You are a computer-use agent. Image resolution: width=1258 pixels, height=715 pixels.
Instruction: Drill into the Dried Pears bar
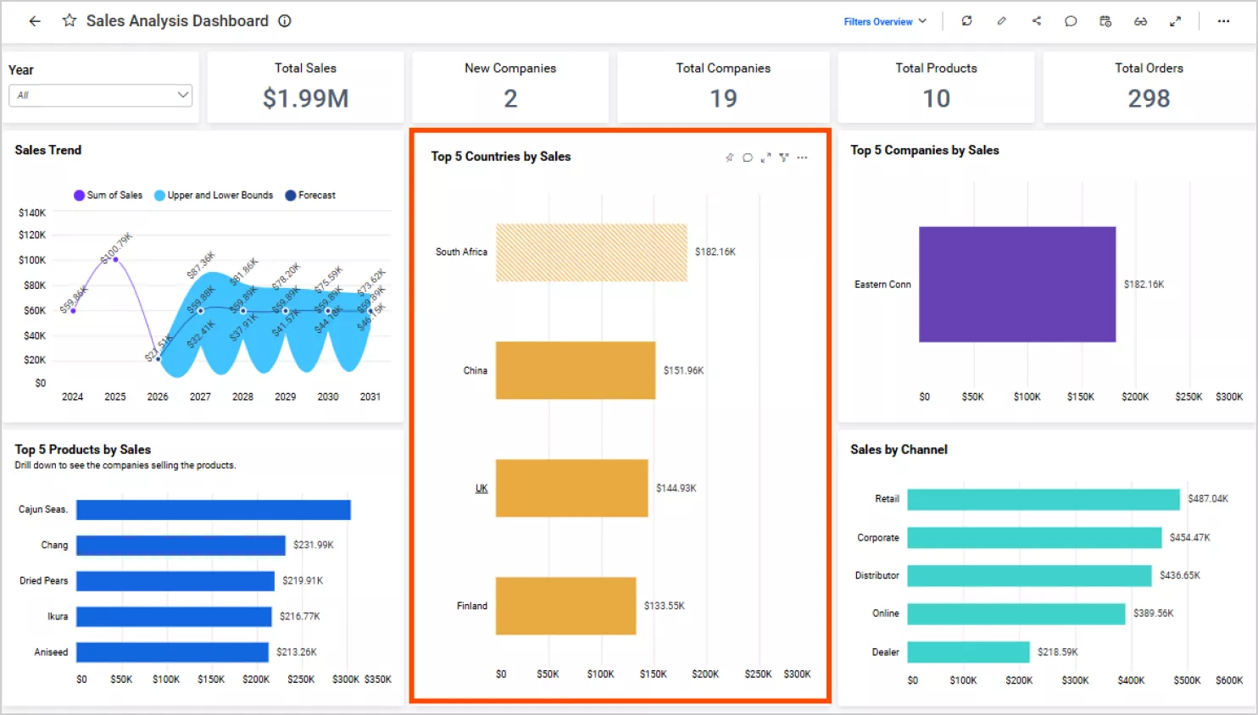175,581
